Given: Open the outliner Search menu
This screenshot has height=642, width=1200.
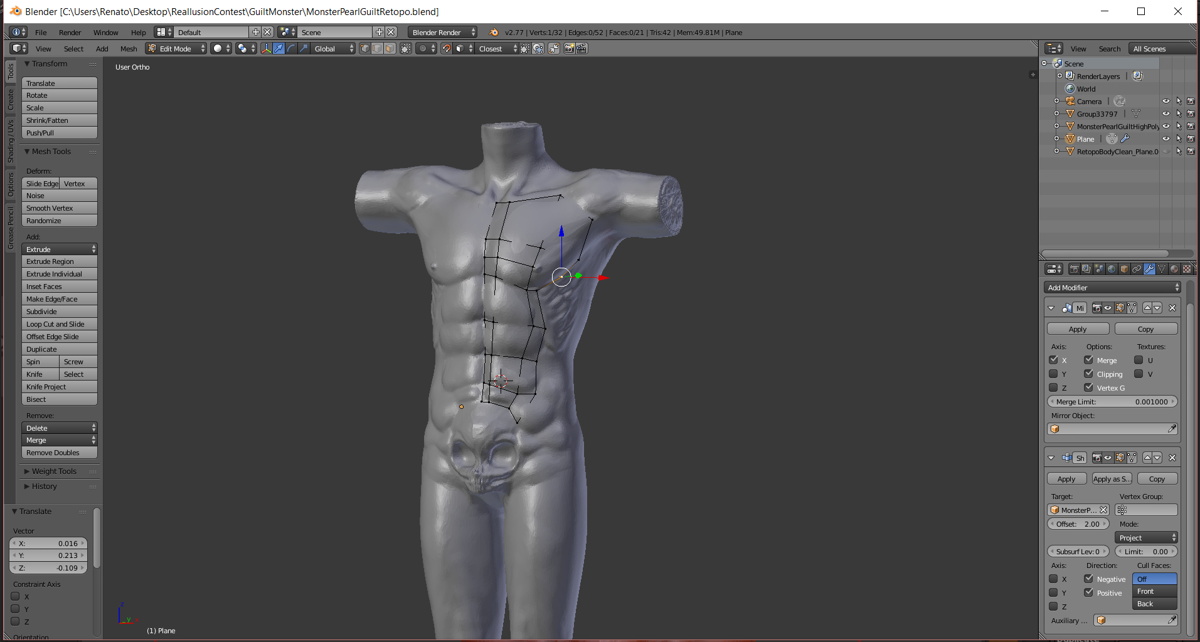Looking at the screenshot, I should [1109, 48].
